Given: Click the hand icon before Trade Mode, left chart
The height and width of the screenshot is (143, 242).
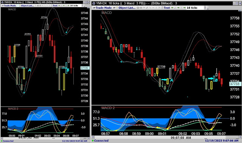Looking at the screenshot, I should [3, 6].
